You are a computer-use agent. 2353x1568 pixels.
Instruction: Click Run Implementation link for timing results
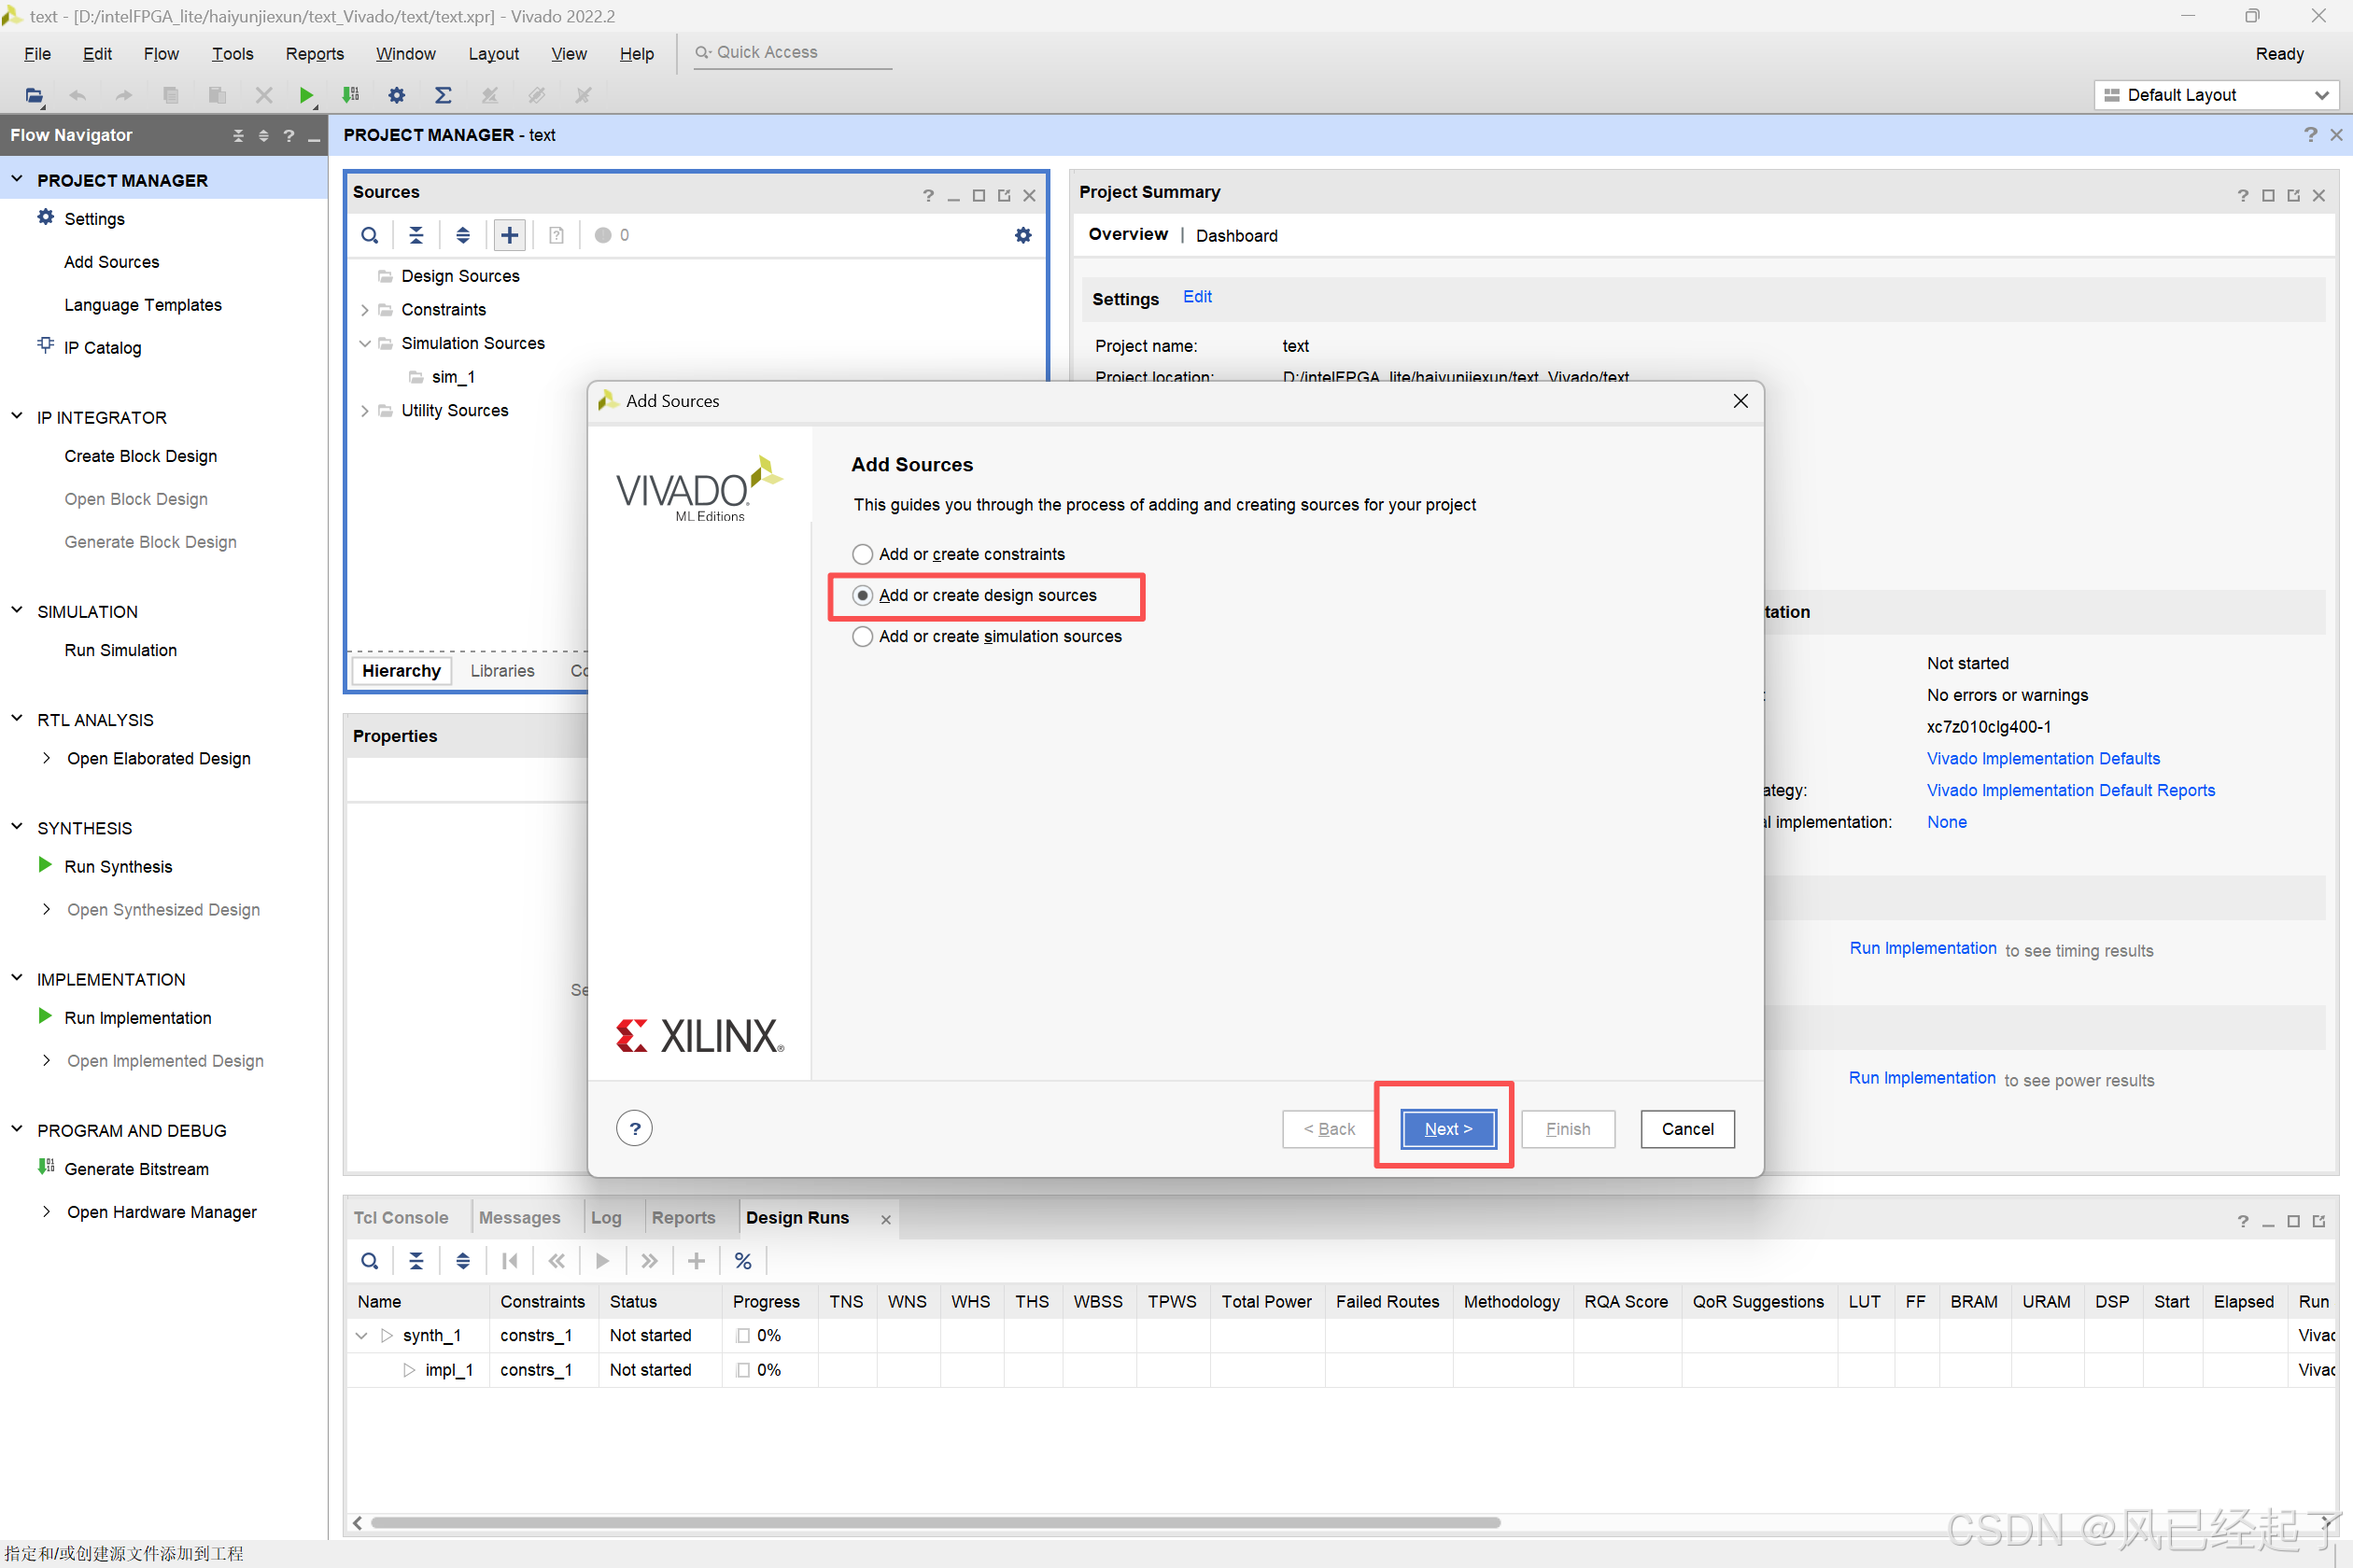[1922, 947]
